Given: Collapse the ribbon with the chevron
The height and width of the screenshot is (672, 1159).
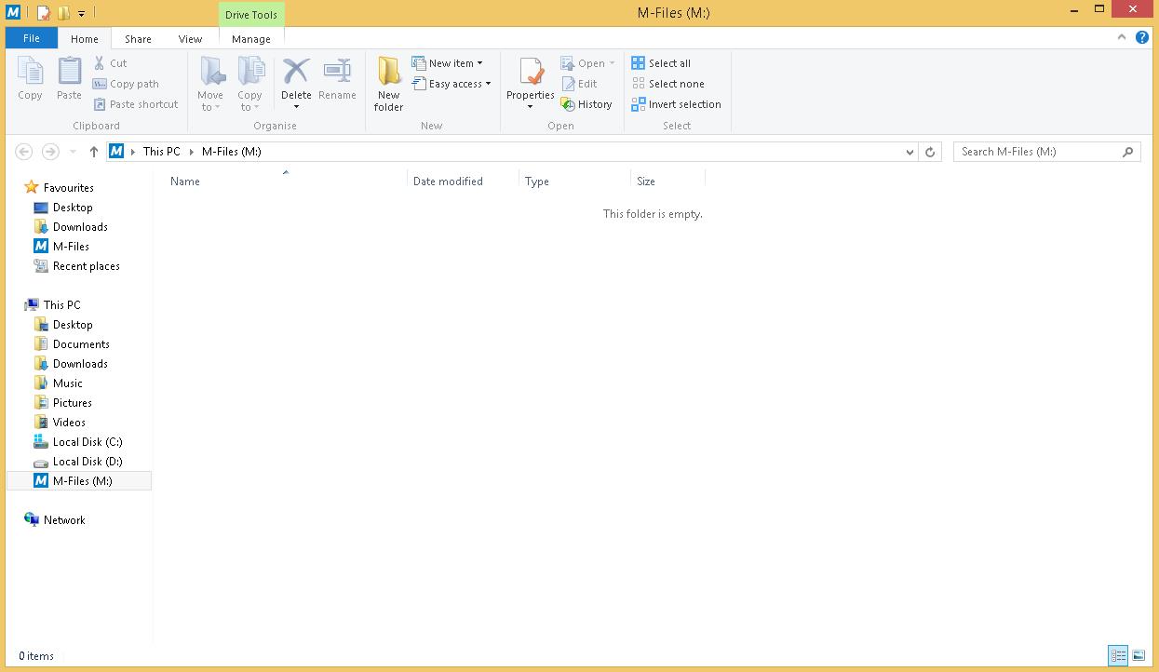Looking at the screenshot, I should [x=1122, y=38].
